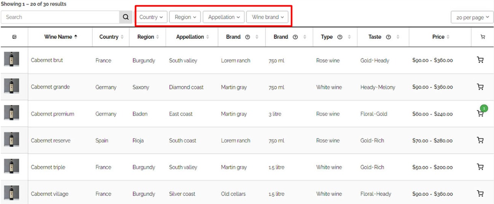Open cart icon with badge for Cabernet premium
The height and width of the screenshot is (204, 494).
tap(481, 113)
